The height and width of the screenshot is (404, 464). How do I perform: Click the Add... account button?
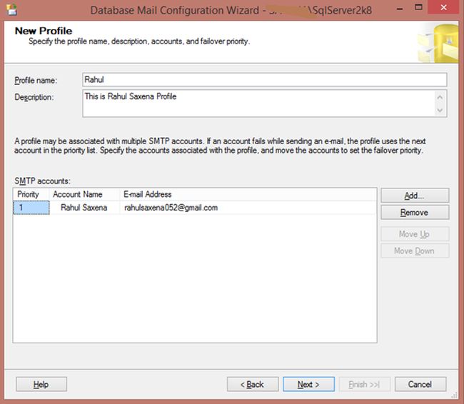415,196
